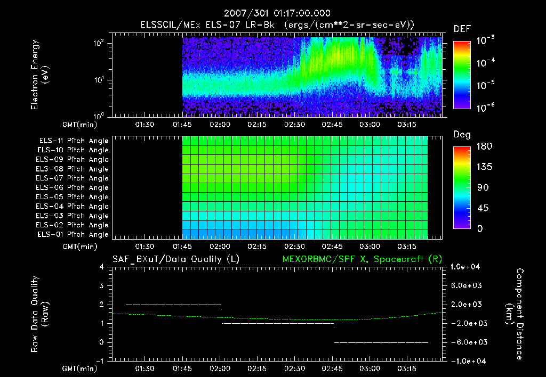Select the 'ELSSCIL/MEx ELS-07 LR-Bk' subtitle
Image resolution: width=546 pixels, height=377 pixels.
pos(207,25)
